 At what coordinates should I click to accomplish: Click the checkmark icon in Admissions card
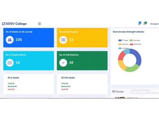click(63, 63)
